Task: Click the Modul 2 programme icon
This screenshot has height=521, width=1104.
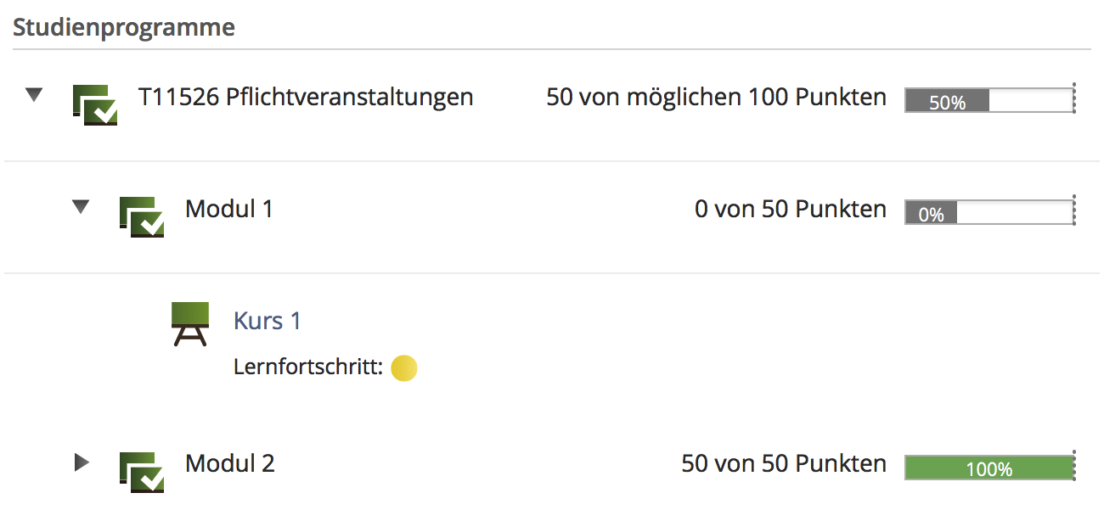Action: point(141,471)
